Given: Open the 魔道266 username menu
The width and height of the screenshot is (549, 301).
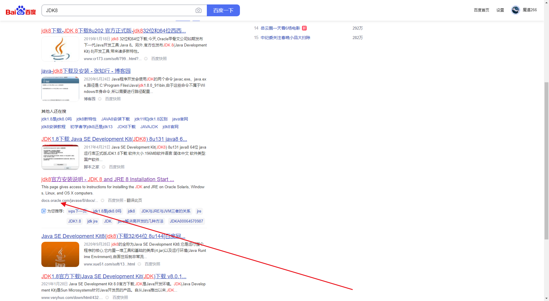Looking at the screenshot, I should click(530, 10).
